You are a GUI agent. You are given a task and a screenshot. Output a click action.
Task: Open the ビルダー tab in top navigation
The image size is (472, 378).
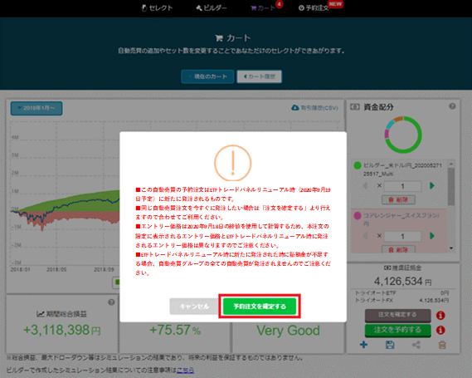click(x=212, y=7)
